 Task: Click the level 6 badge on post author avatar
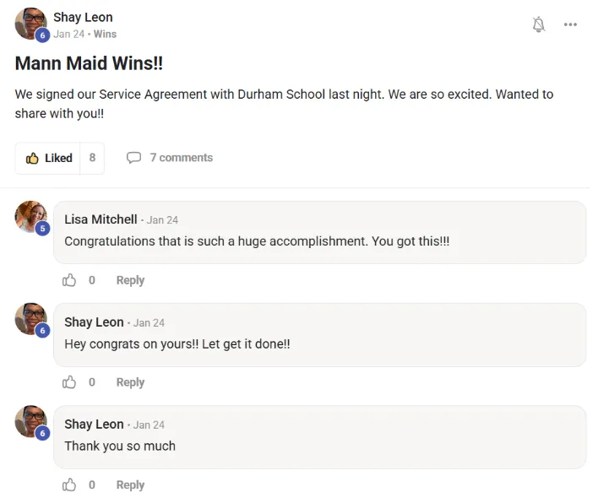point(42,35)
